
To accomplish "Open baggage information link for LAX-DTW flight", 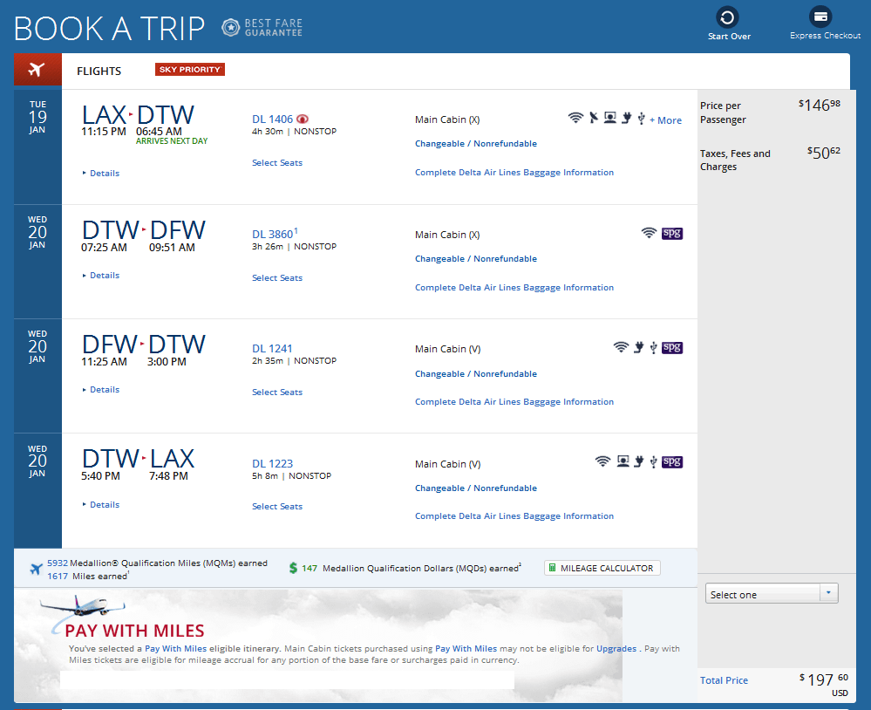I will [x=514, y=173].
